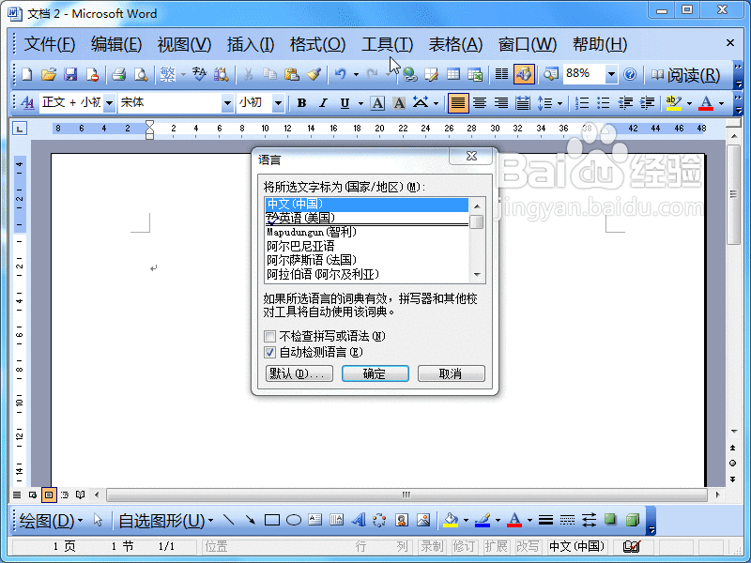Toggle right text alignment
The image size is (751, 563).
click(x=501, y=103)
